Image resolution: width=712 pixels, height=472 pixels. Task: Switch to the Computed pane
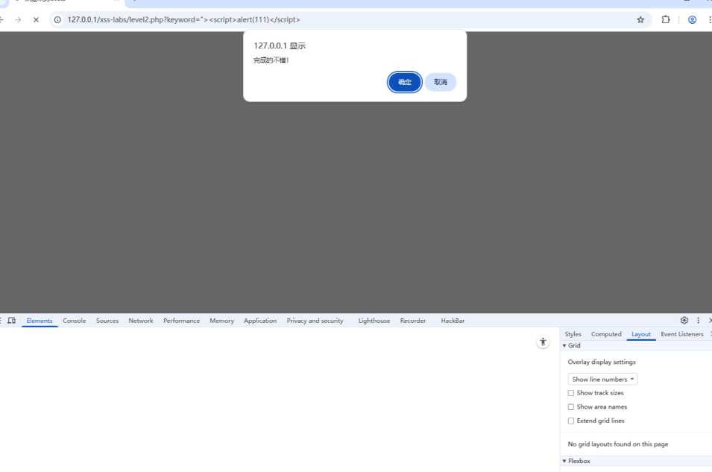[x=606, y=334]
